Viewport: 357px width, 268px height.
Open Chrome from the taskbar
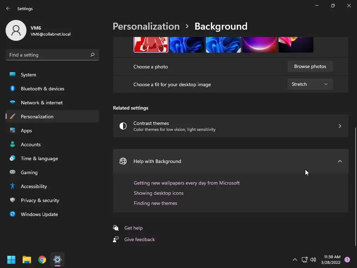[42, 260]
